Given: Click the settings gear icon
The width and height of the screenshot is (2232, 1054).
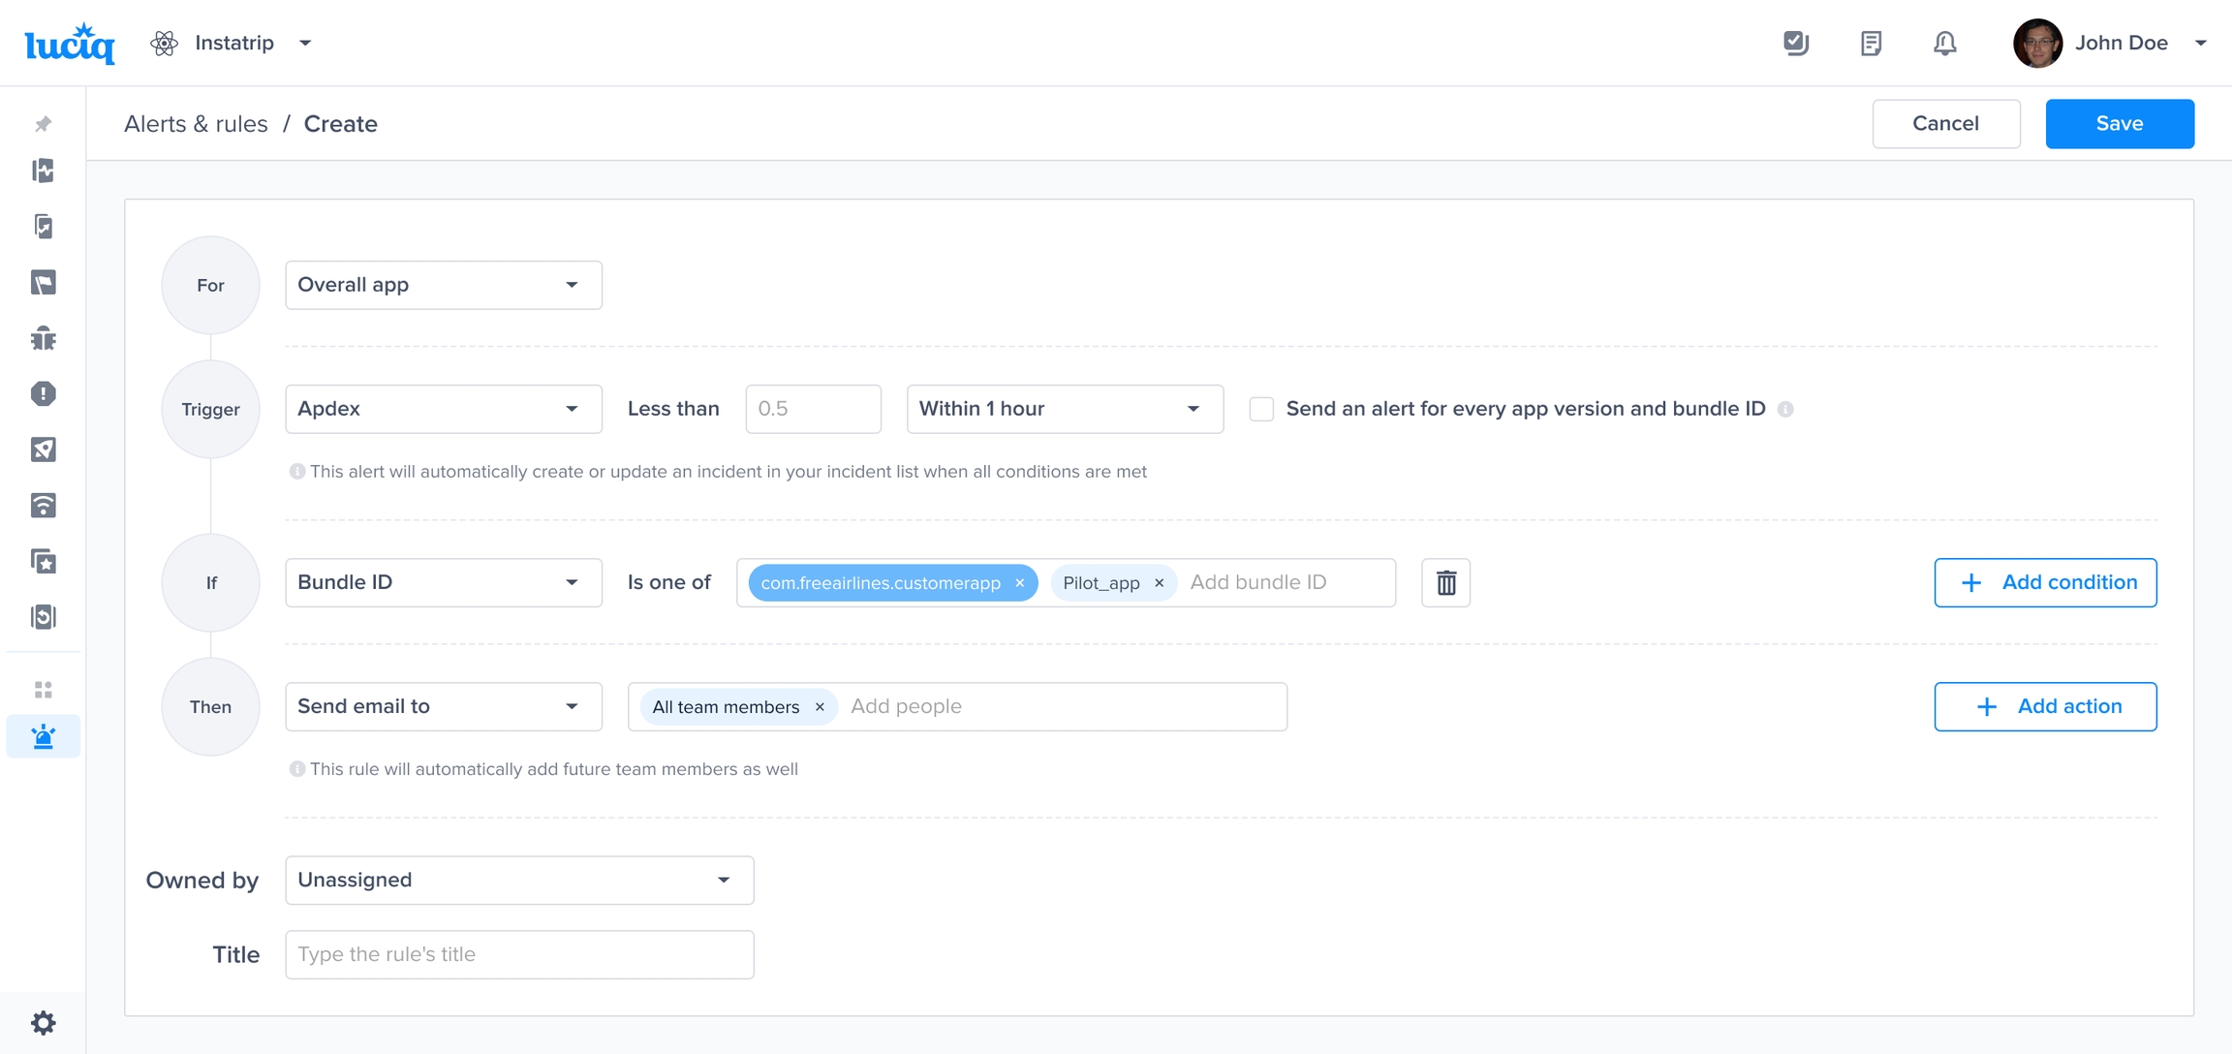Looking at the screenshot, I should (x=43, y=1022).
